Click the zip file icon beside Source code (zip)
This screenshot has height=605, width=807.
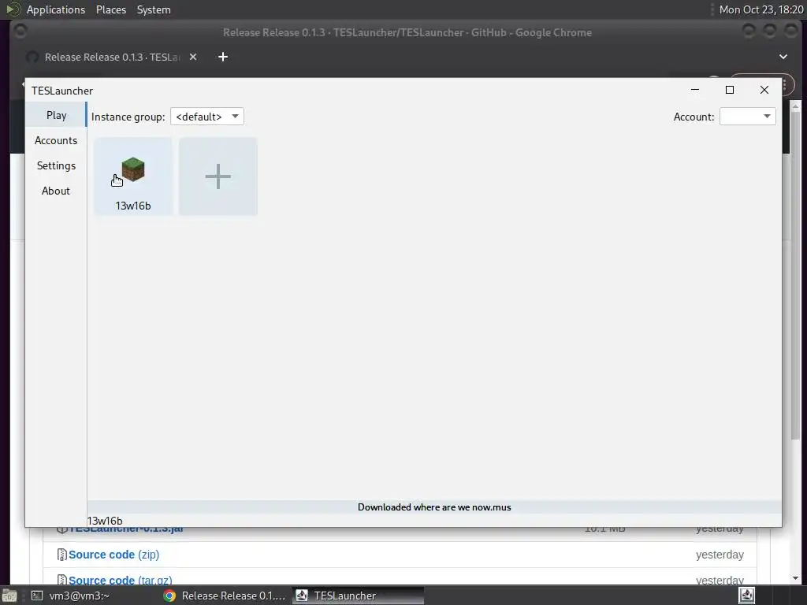pos(61,555)
